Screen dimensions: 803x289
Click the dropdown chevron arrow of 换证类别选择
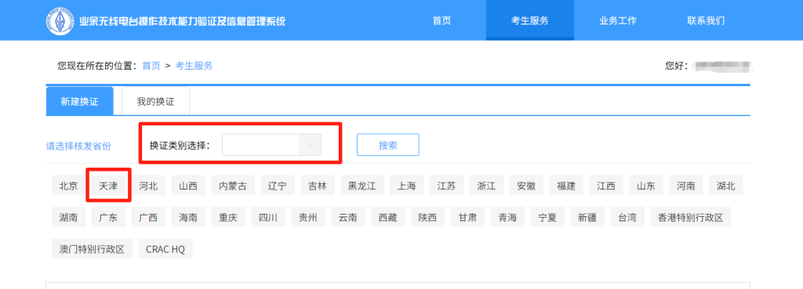(x=310, y=145)
